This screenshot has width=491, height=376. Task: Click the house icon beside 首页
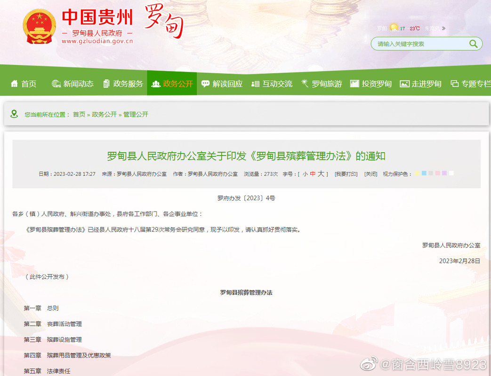(15, 84)
